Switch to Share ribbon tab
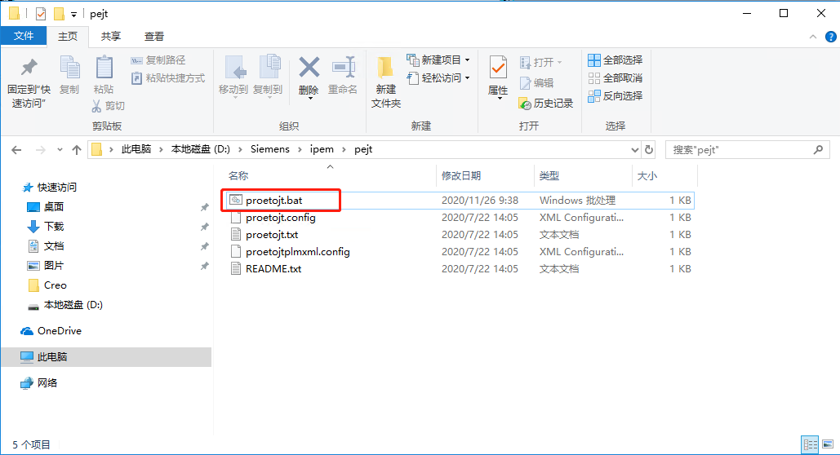The height and width of the screenshot is (455, 840). click(111, 37)
